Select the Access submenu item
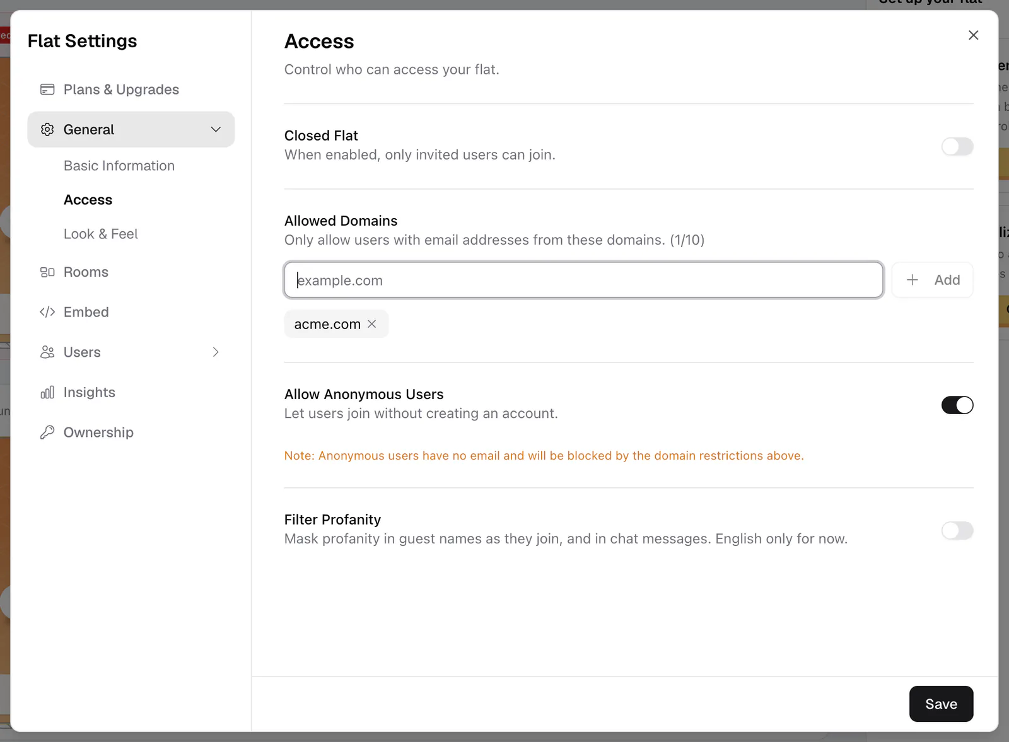 coord(88,200)
